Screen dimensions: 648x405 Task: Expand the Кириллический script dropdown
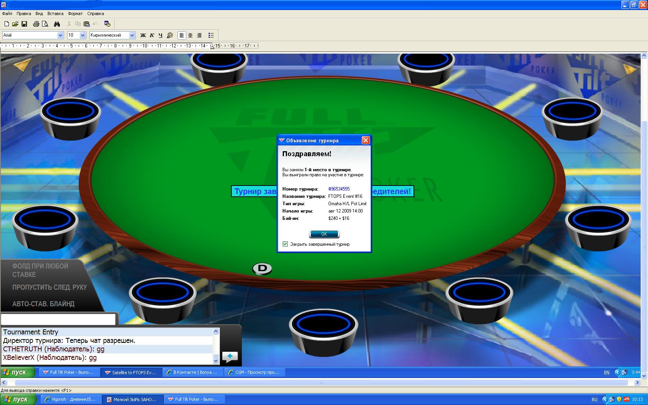coord(132,35)
